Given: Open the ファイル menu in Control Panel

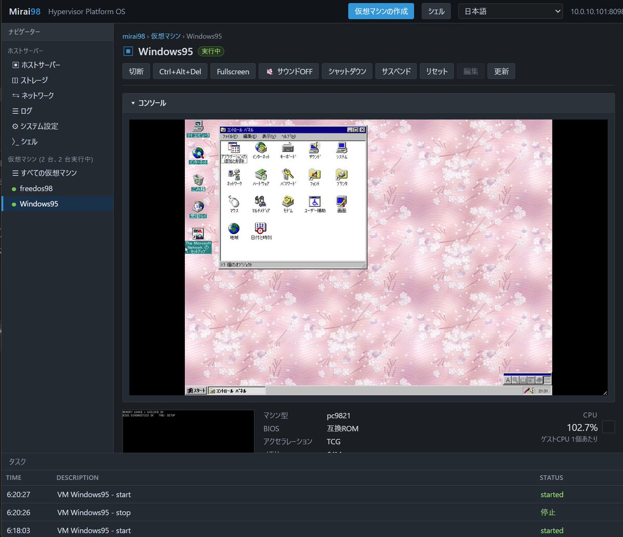Looking at the screenshot, I should (x=229, y=136).
